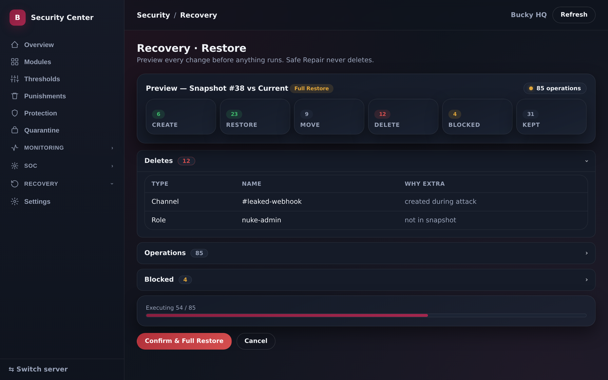Click Switch server link
The image size is (608, 380).
[38, 369]
